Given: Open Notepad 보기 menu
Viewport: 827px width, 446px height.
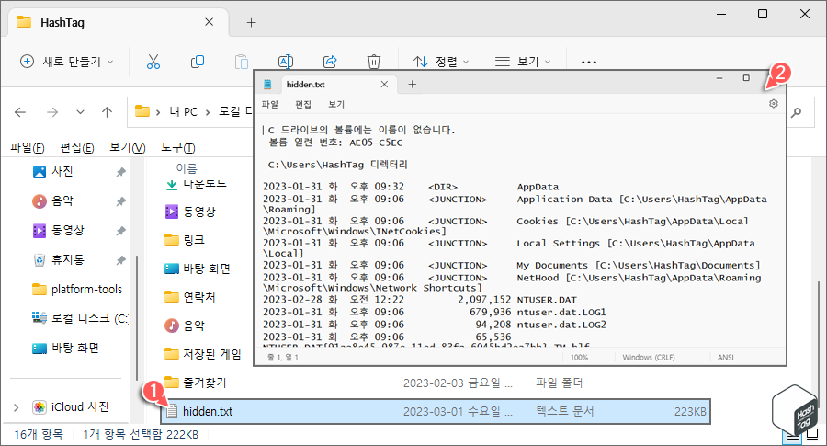Looking at the screenshot, I should [336, 105].
